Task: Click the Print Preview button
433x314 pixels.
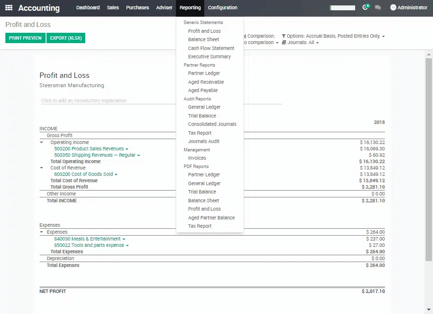Action: [25, 38]
